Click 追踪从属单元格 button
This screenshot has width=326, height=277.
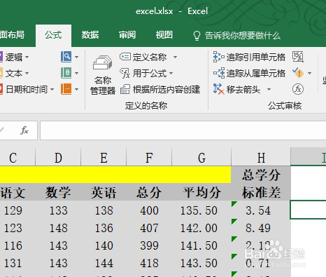[256, 73]
